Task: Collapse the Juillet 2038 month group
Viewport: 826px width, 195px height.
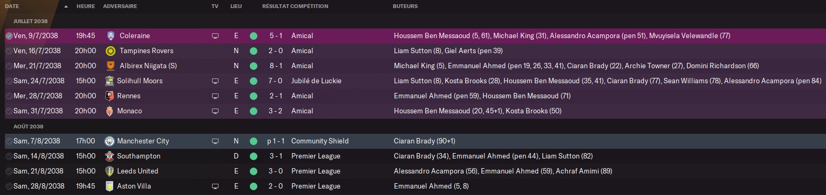Action: [x=31, y=21]
